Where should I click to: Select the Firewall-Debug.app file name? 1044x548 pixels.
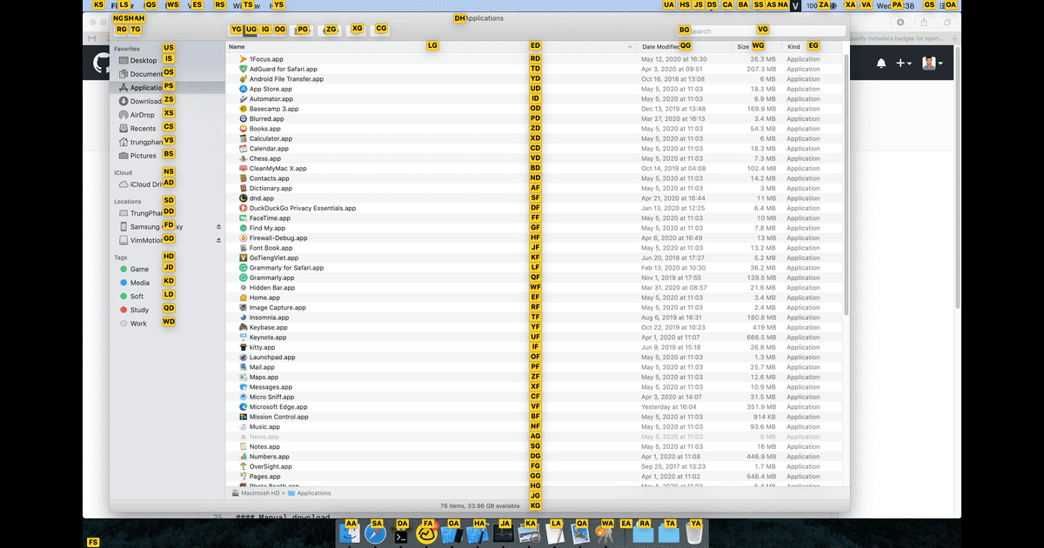click(x=278, y=238)
